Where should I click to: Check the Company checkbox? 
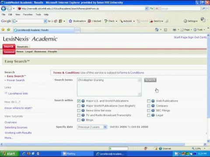pyautogui.click(x=149, y=106)
